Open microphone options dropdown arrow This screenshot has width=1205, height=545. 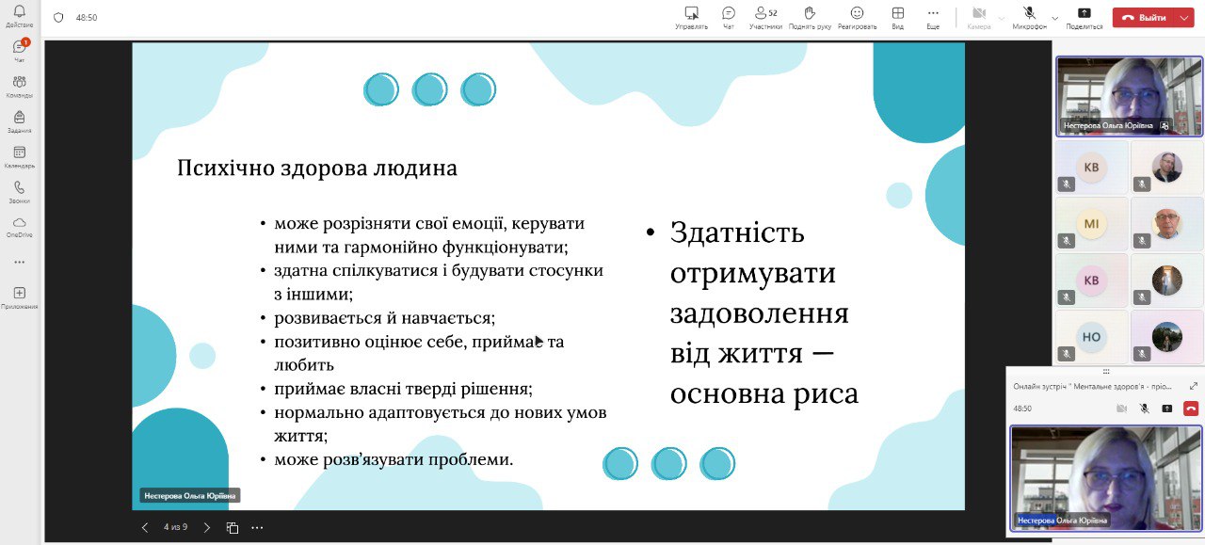click(1054, 18)
